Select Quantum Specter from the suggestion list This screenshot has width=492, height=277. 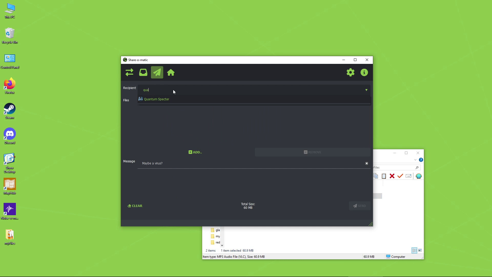click(157, 99)
